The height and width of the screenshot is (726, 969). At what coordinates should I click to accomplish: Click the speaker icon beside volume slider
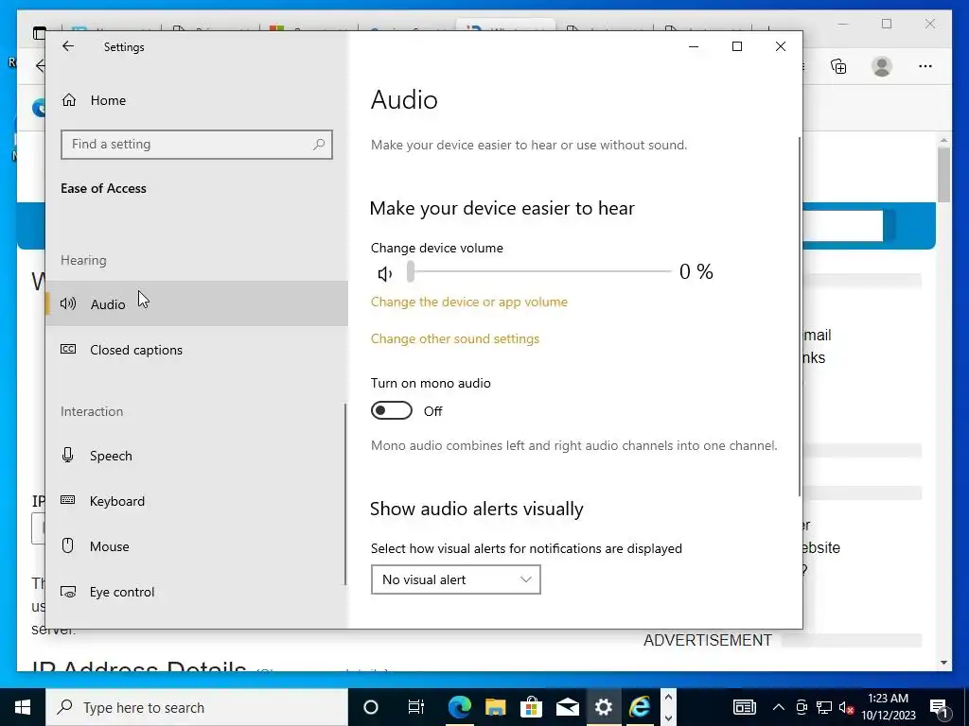tap(385, 273)
